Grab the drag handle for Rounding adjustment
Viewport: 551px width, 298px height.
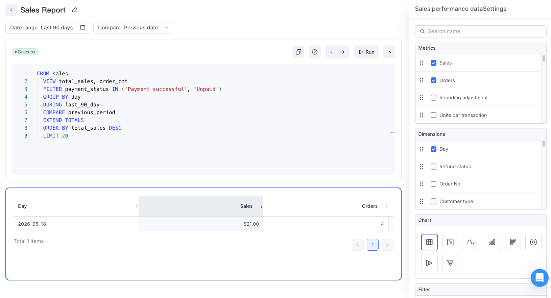pos(422,98)
